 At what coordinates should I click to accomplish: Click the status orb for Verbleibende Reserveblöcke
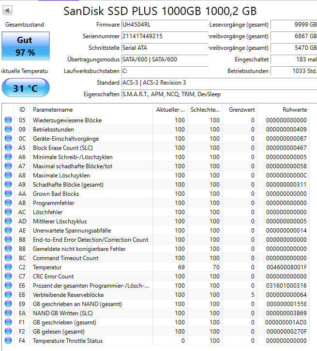[8, 294]
